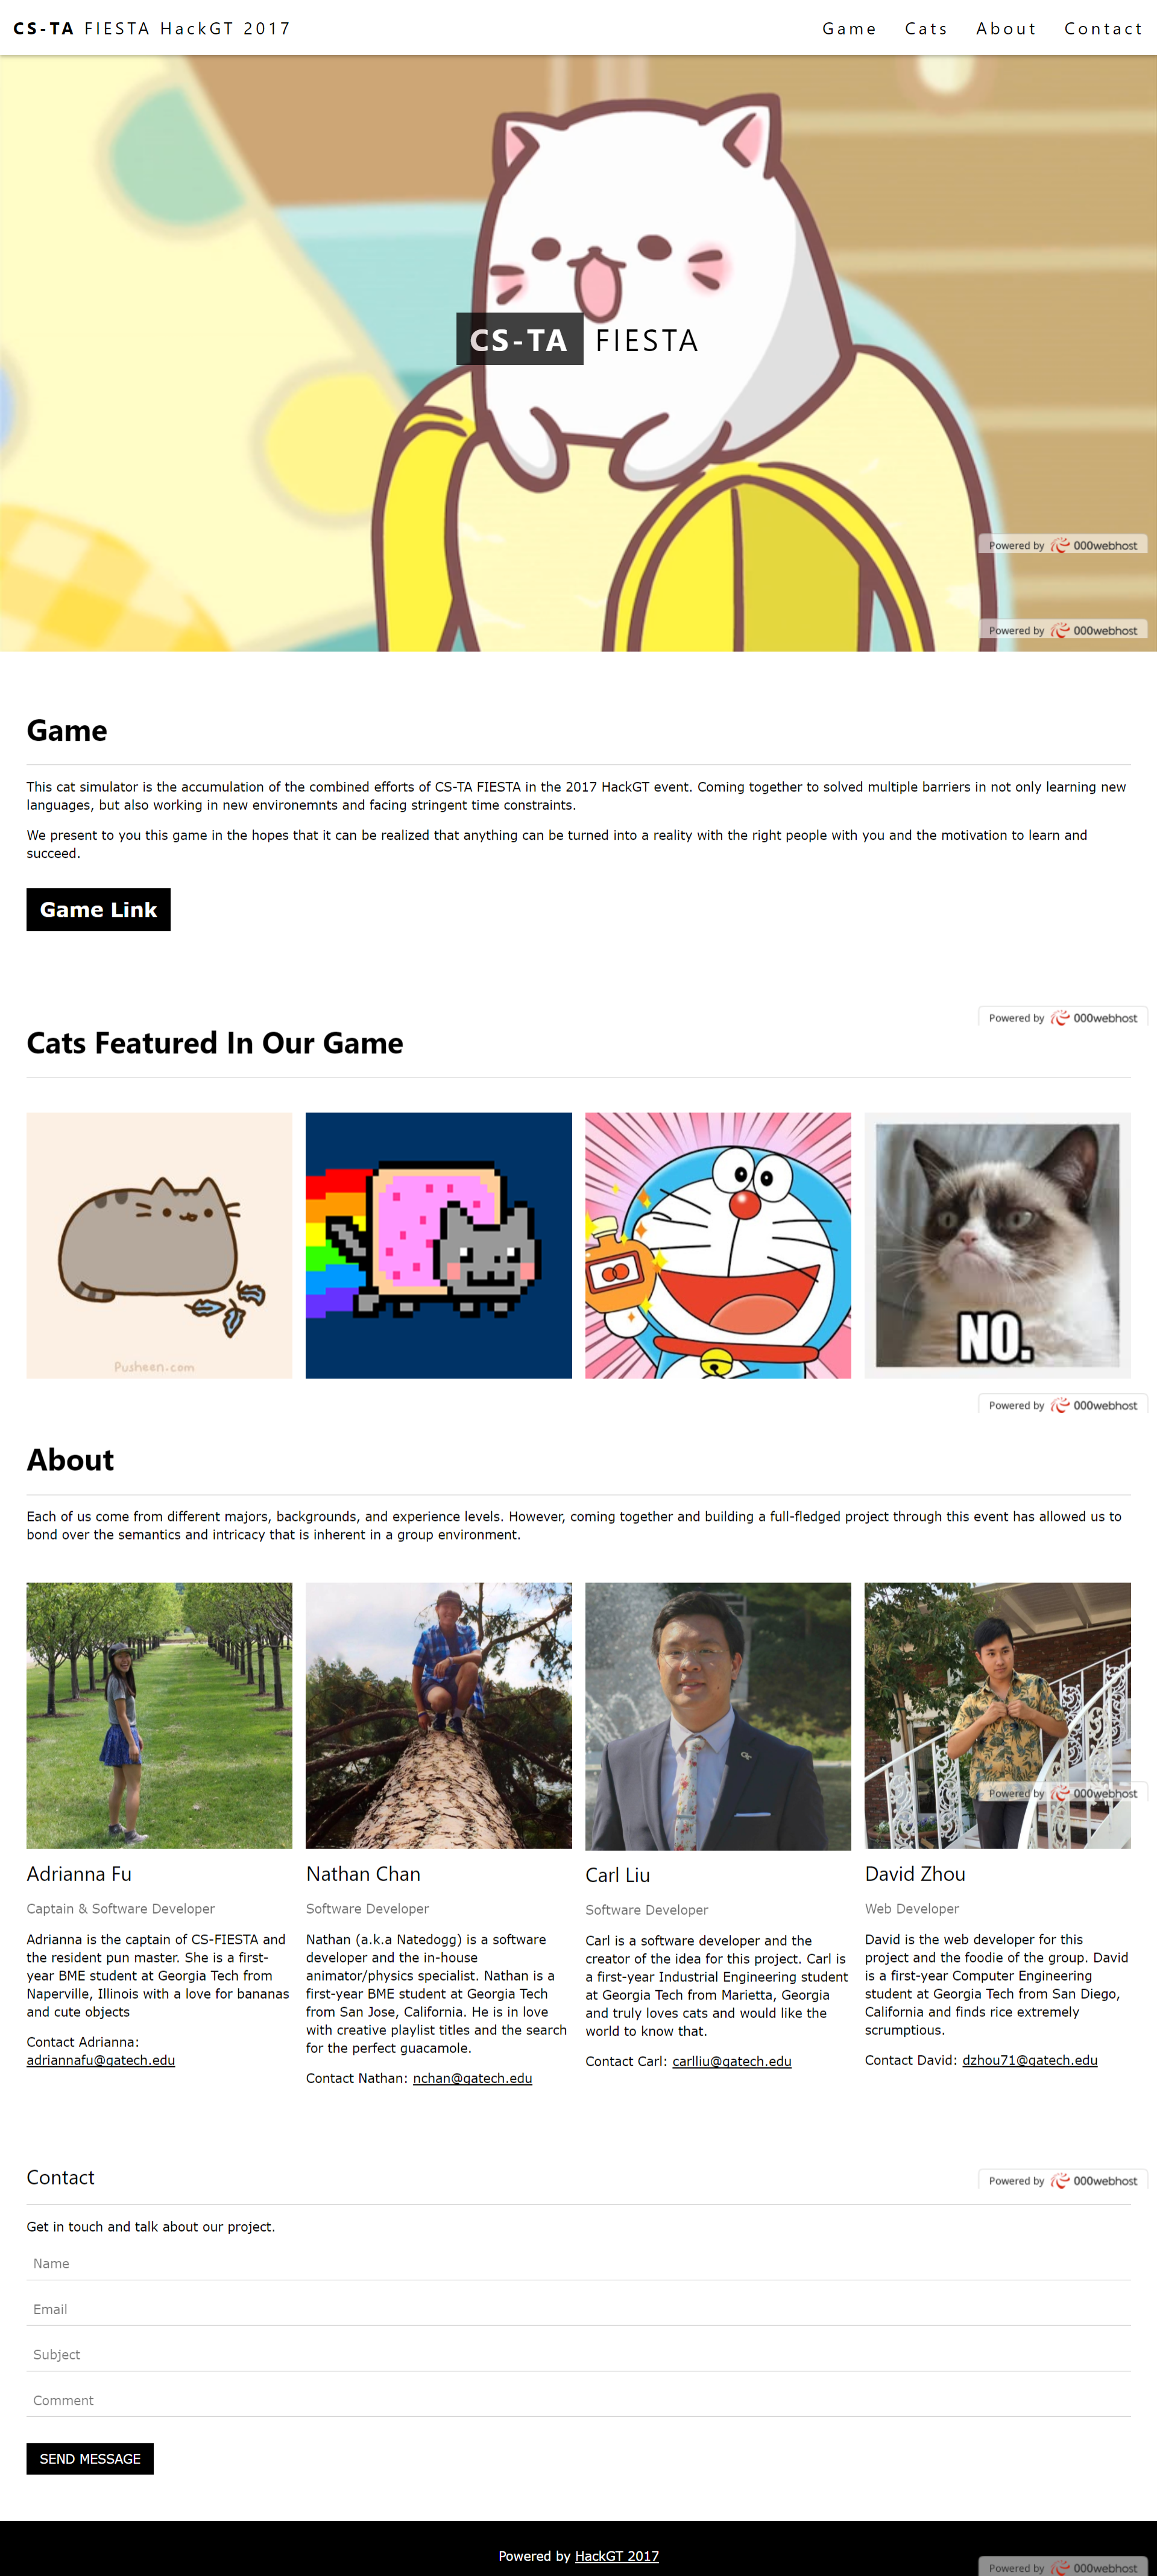View the Pusheen cat image
Image resolution: width=1157 pixels, height=2576 pixels.
tap(160, 1245)
